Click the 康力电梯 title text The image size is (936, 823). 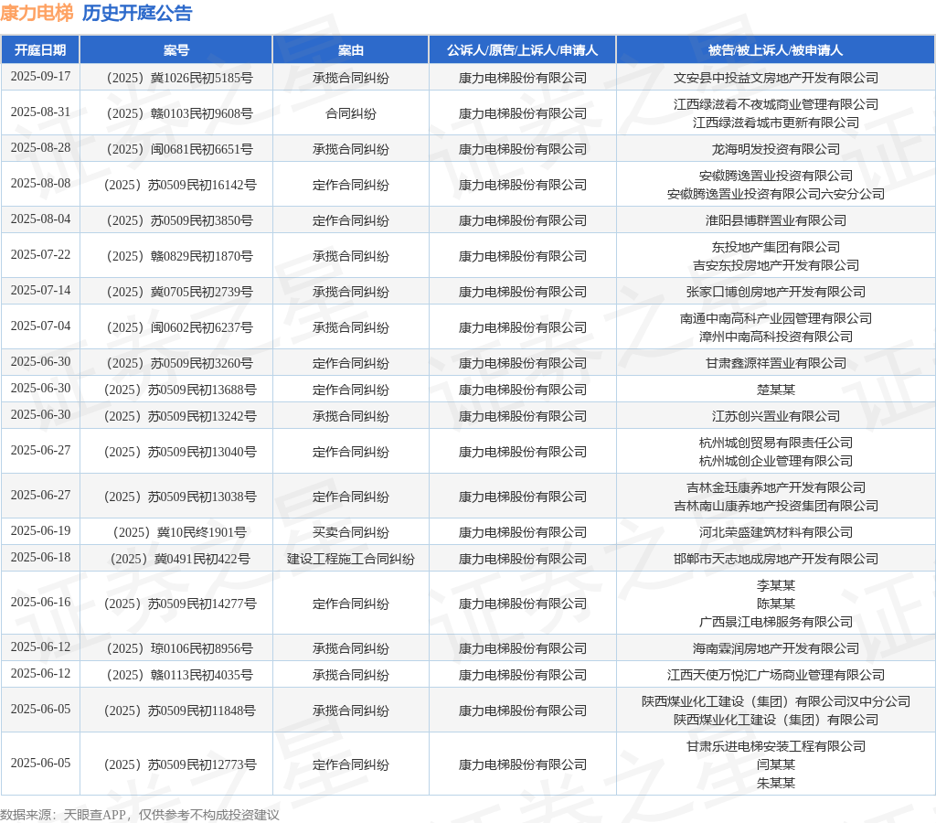tap(37, 13)
